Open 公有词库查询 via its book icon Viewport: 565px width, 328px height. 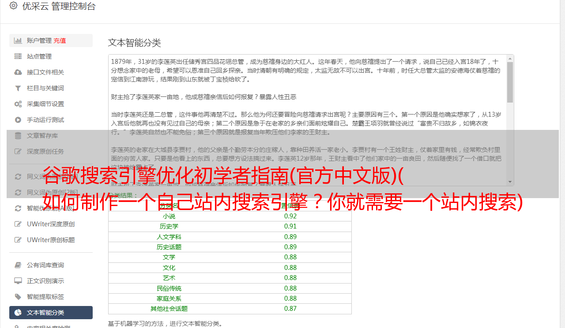[18, 265]
